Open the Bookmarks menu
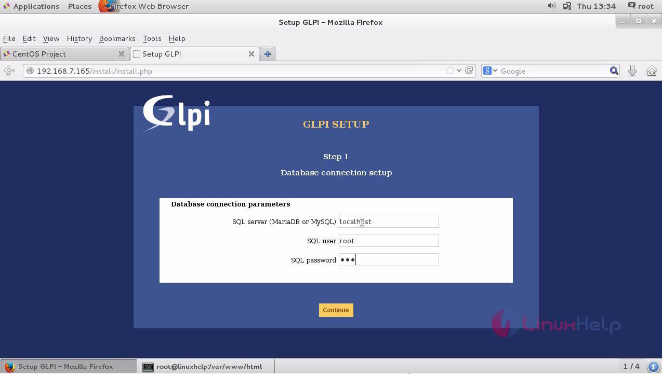The width and height of the screenshot is (662, 374). pos(117,38)
